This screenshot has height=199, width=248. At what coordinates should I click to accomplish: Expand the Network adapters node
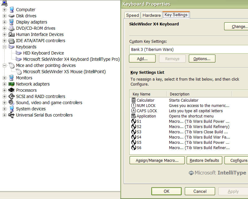point(4,84)
